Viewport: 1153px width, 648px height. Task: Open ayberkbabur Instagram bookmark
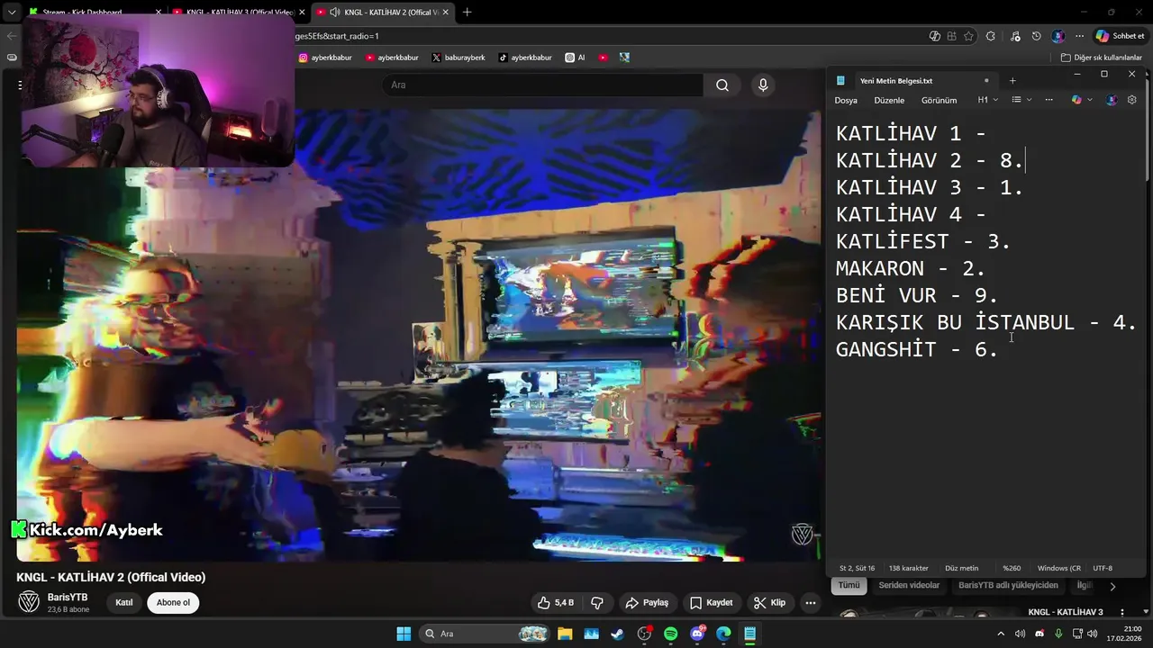(325, 58)
